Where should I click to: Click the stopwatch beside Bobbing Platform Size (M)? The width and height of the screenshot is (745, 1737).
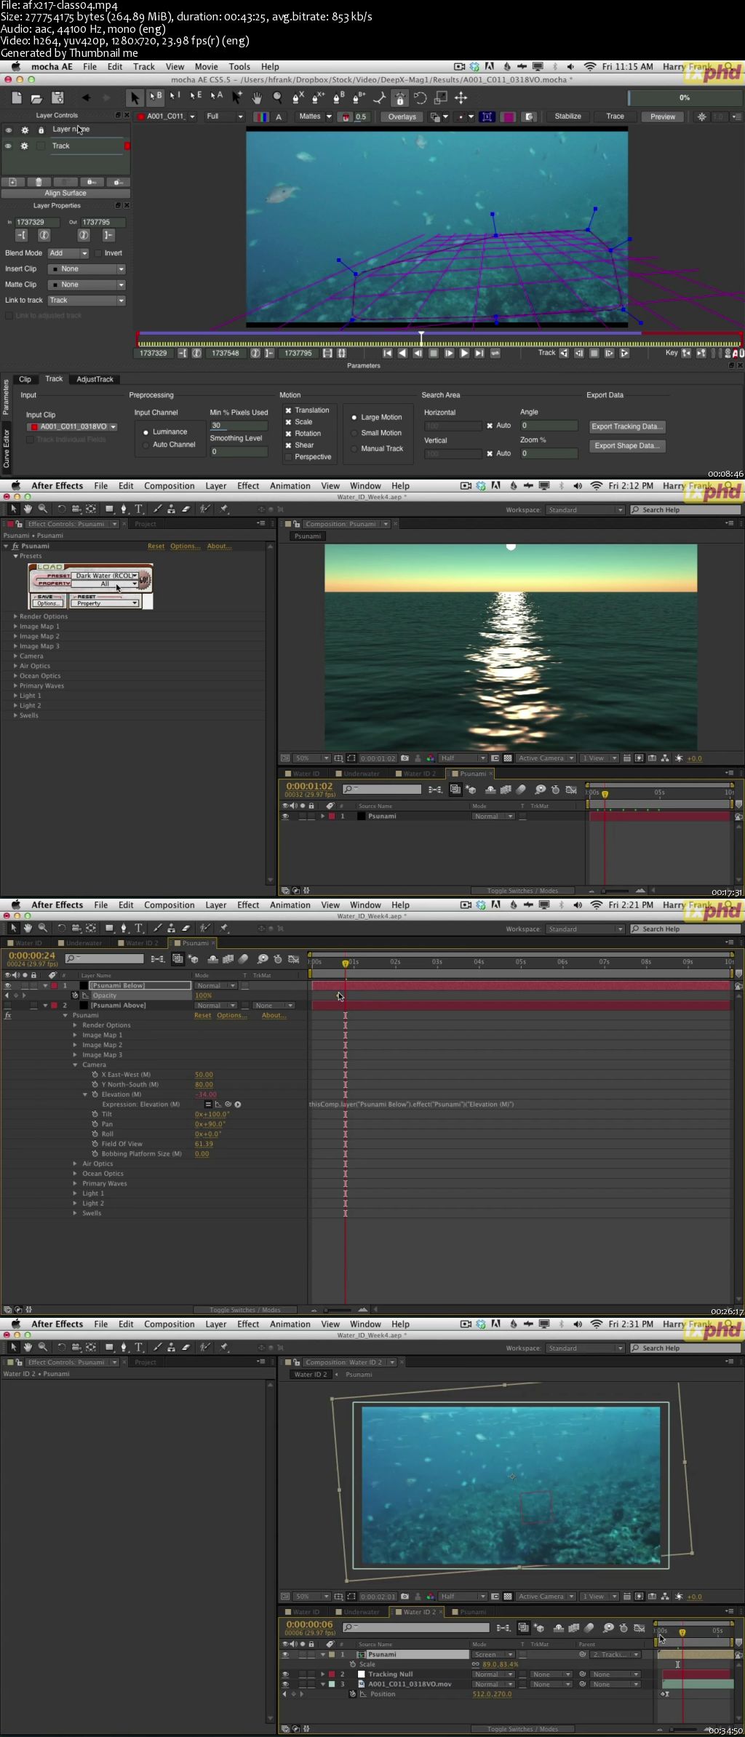click(95, 1153)
